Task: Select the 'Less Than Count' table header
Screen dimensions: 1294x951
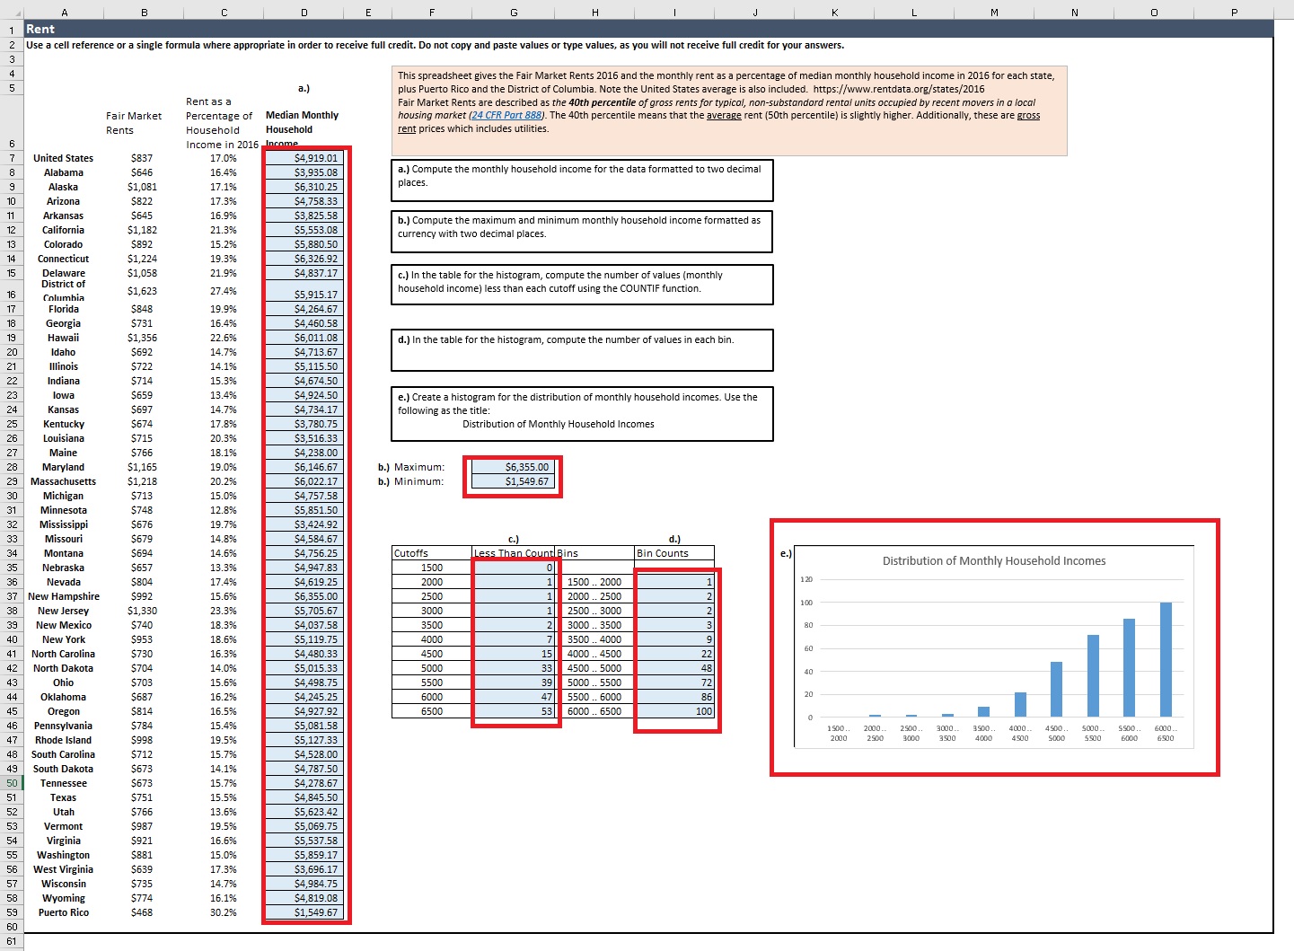Action: [514, 553]
